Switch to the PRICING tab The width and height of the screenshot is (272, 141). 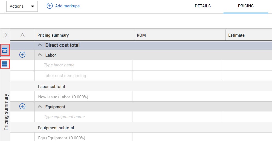click(x=246, y=6)
